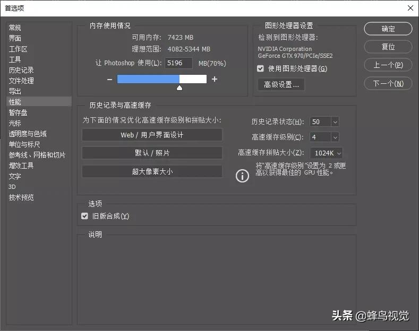Screen dimensions: 419x331
Task: Switch to 透明度与色域 category
Action: pyautogui.click(x=39, y=134)
